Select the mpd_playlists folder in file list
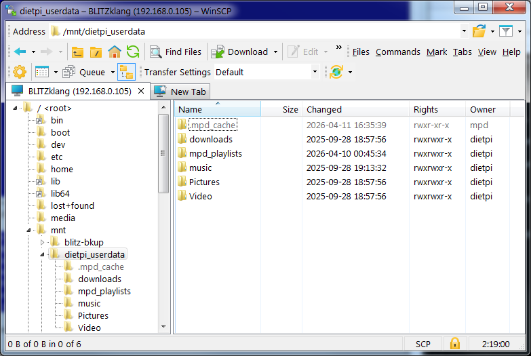531x356 pixels. (215, 153)
